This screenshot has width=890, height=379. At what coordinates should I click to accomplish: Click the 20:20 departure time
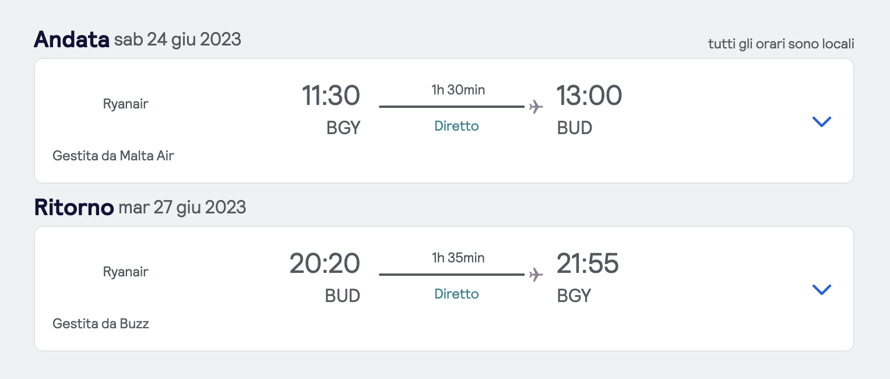[x=325, y=264]
